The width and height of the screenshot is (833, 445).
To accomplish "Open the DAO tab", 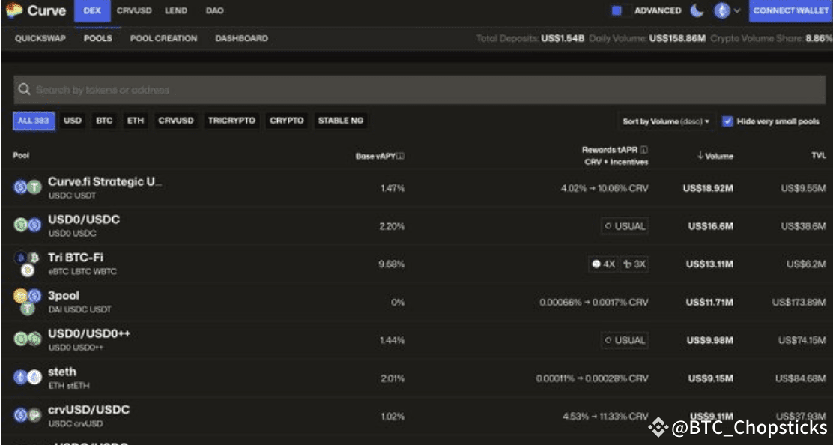I will tap(215, 10).
